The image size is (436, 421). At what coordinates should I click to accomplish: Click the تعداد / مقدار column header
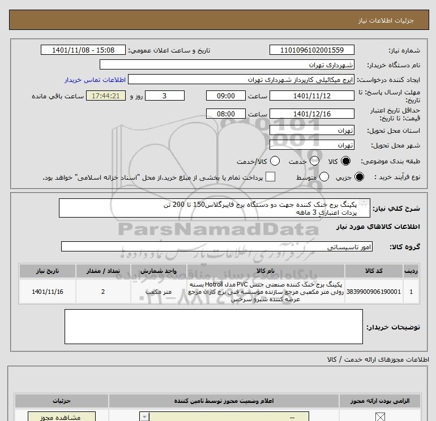point(103,271)
